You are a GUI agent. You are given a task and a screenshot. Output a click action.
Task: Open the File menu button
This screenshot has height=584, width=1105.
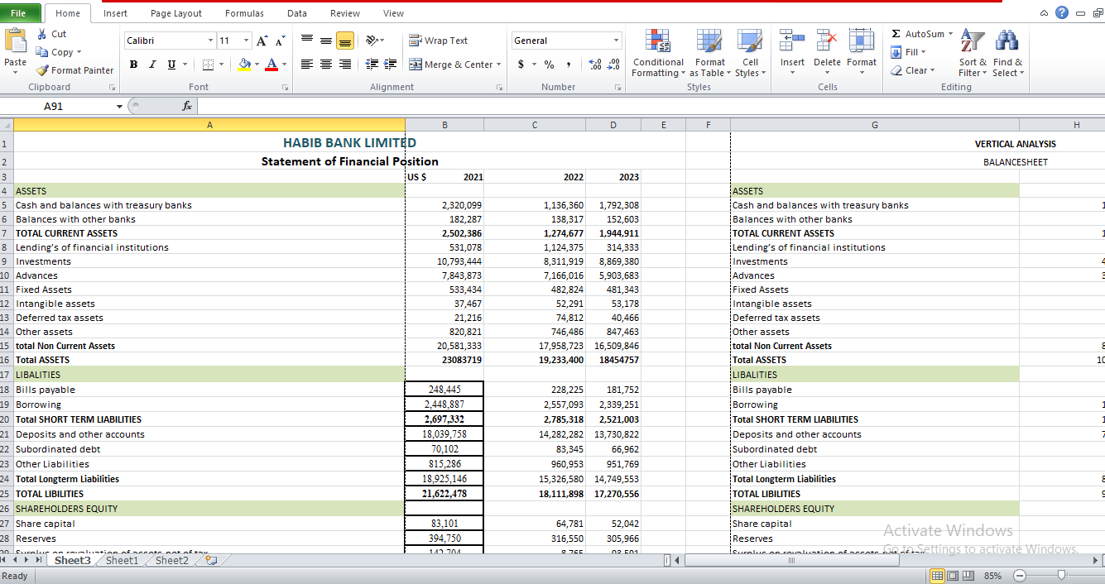19,13
